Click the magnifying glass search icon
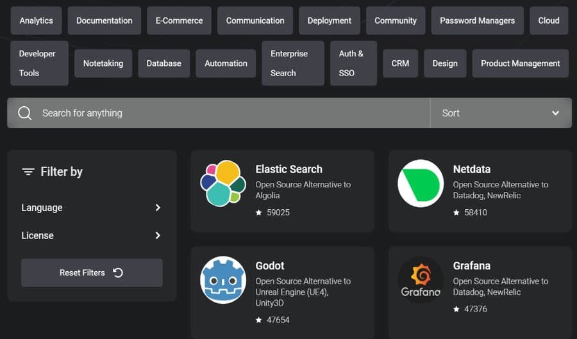Screen dimensions: 577x339 [24, 113]
